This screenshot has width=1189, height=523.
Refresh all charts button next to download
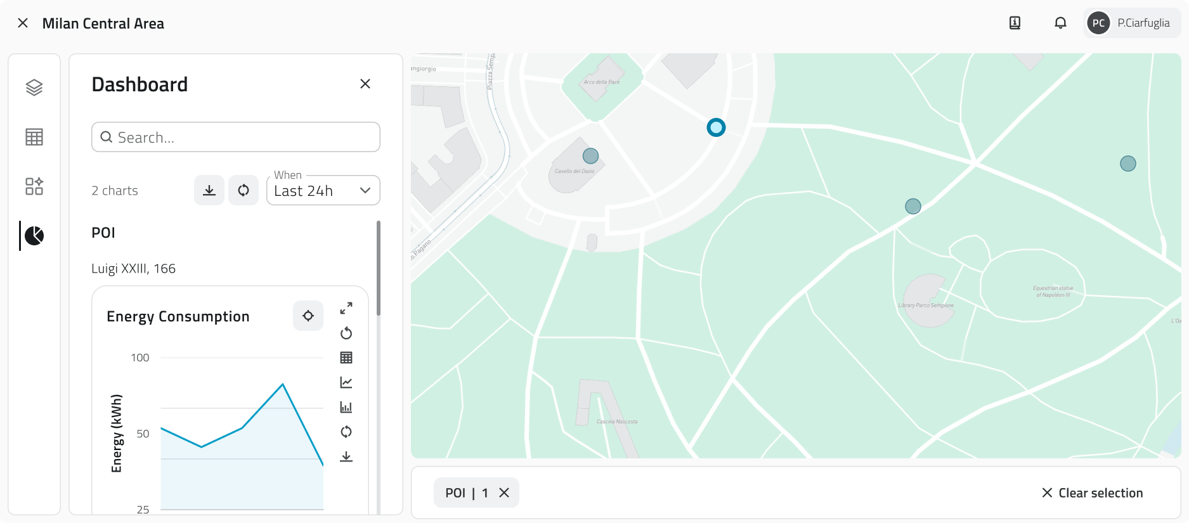click(244, 190)
